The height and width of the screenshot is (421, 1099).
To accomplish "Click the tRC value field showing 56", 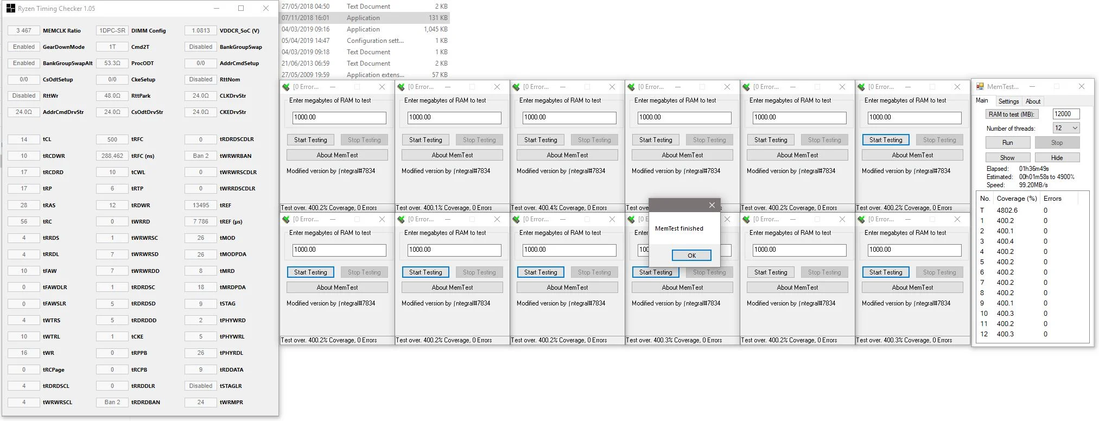I will (x=24, y=221).
